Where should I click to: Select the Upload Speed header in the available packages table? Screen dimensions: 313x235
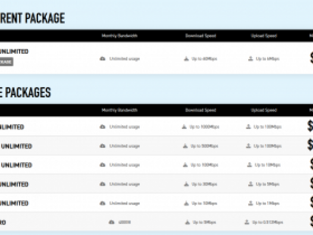tap(264, 110)
